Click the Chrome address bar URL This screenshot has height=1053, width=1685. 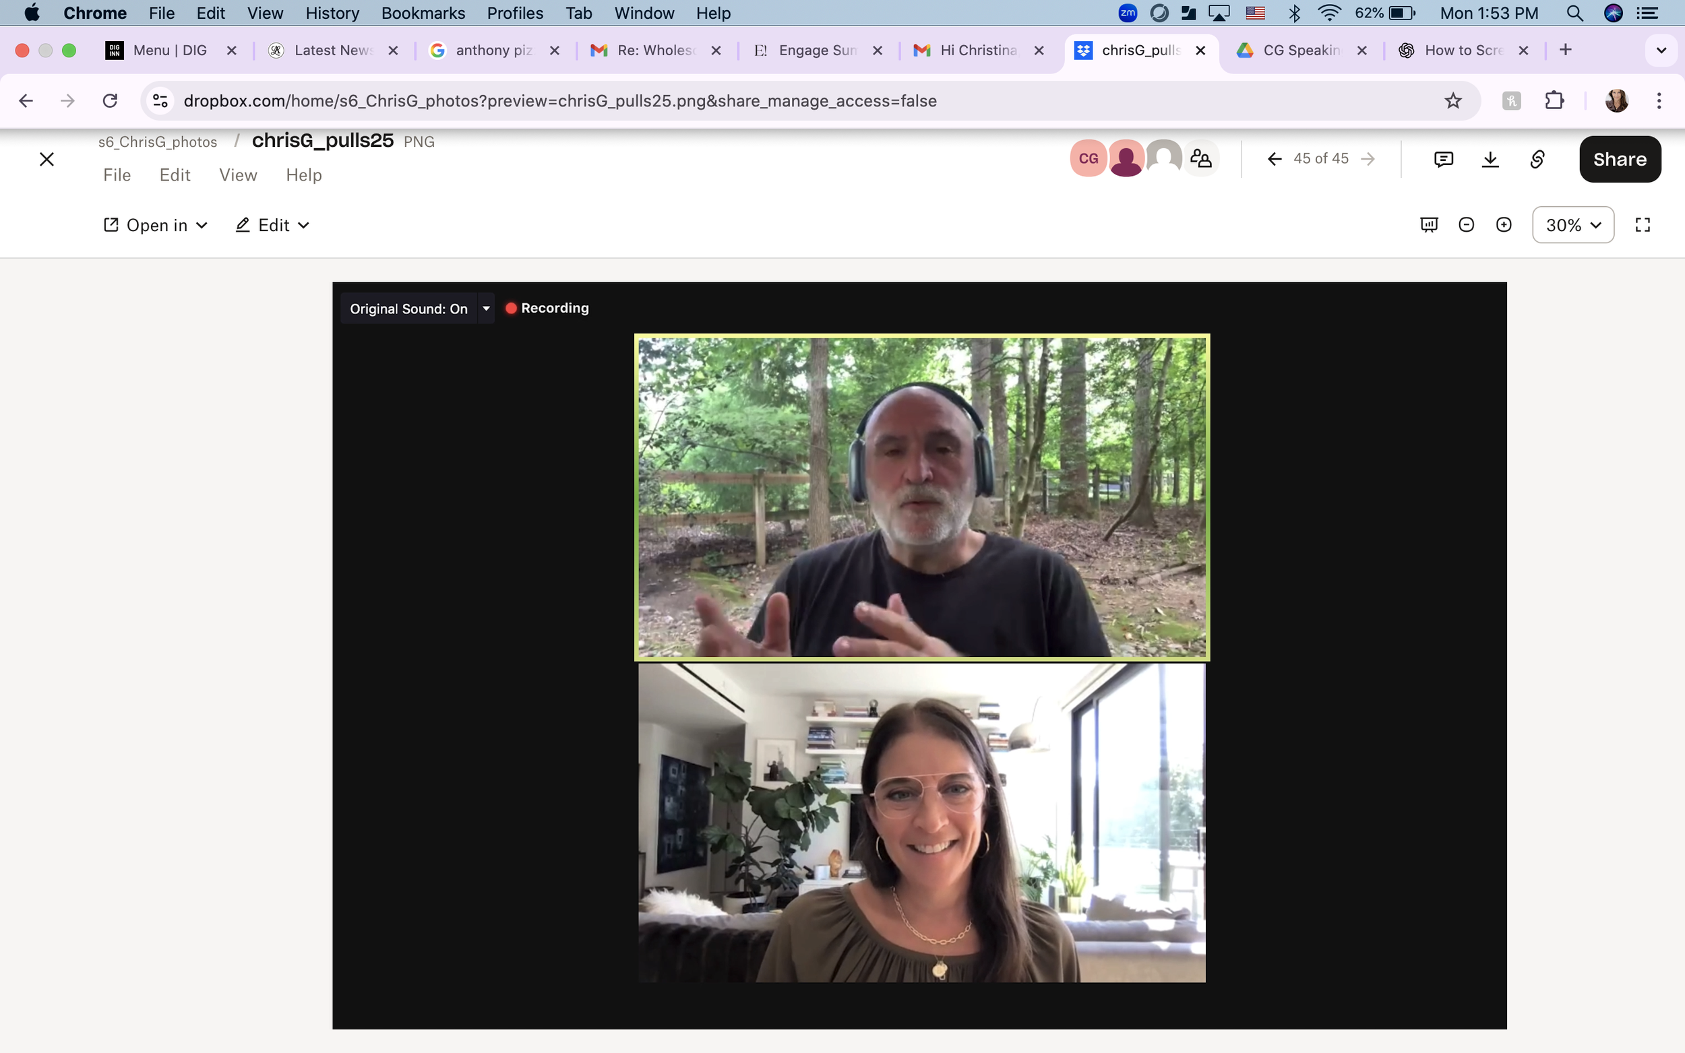click(559, 101)
